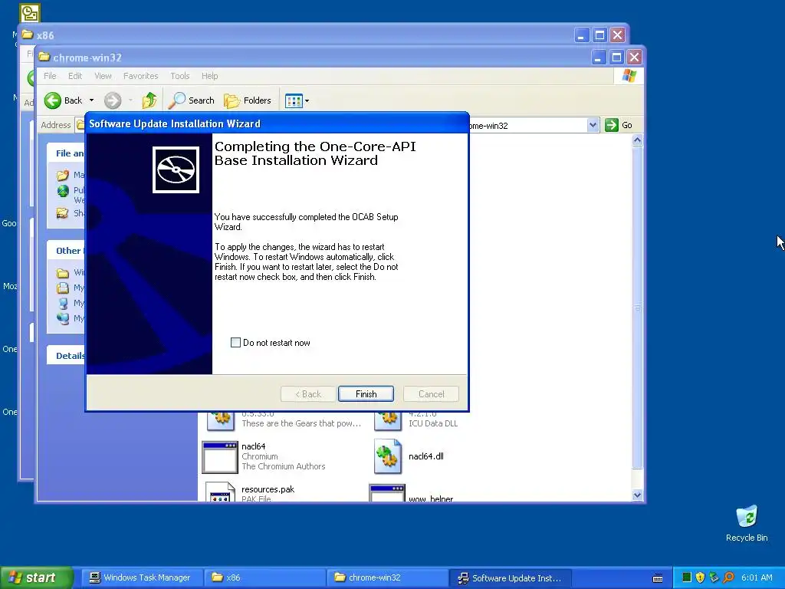Click Software Update Inst... taskbar item
The width and height of the screenshot is (785, 589).
(511, 578)
